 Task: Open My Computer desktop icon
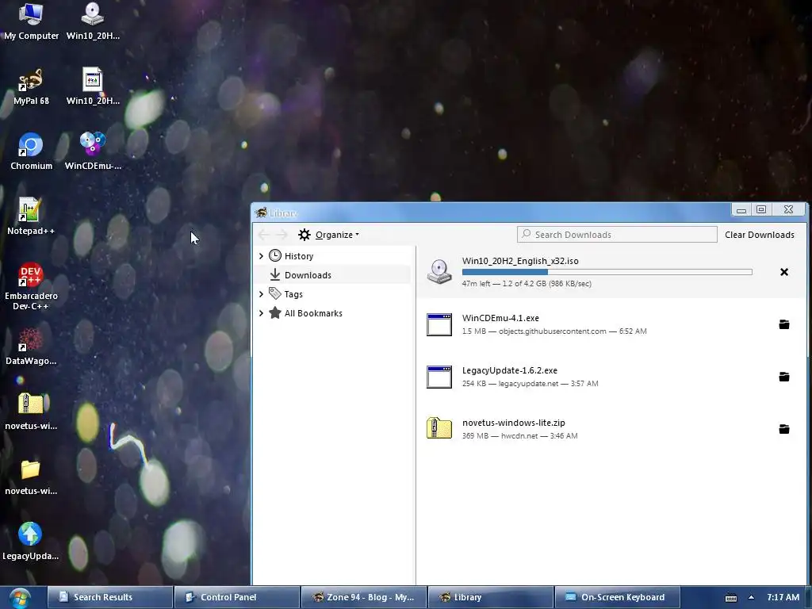click(x=31, y=21)
